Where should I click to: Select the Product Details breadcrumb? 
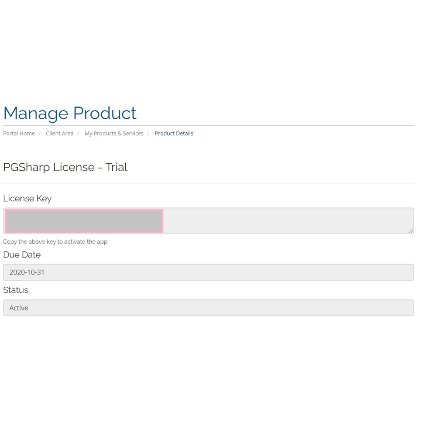pos(174,134)
